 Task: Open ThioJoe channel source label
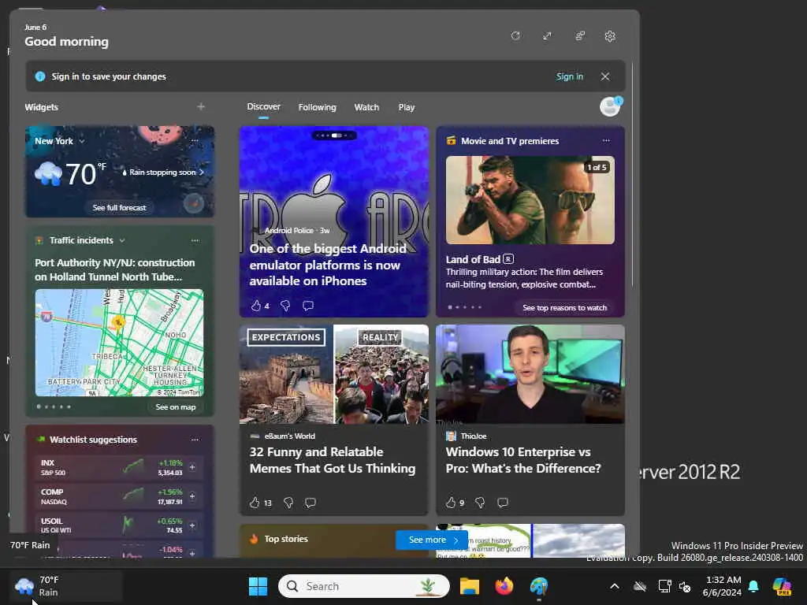(474, 436)
